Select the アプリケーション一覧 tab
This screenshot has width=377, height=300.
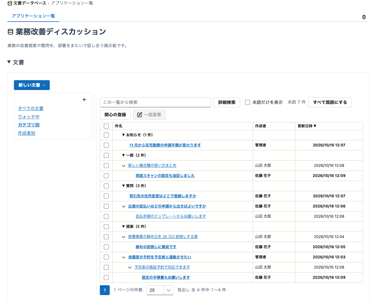pyautogui.click(x=33, y=16)
